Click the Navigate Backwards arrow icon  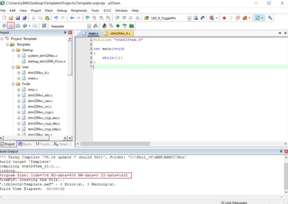72,18
